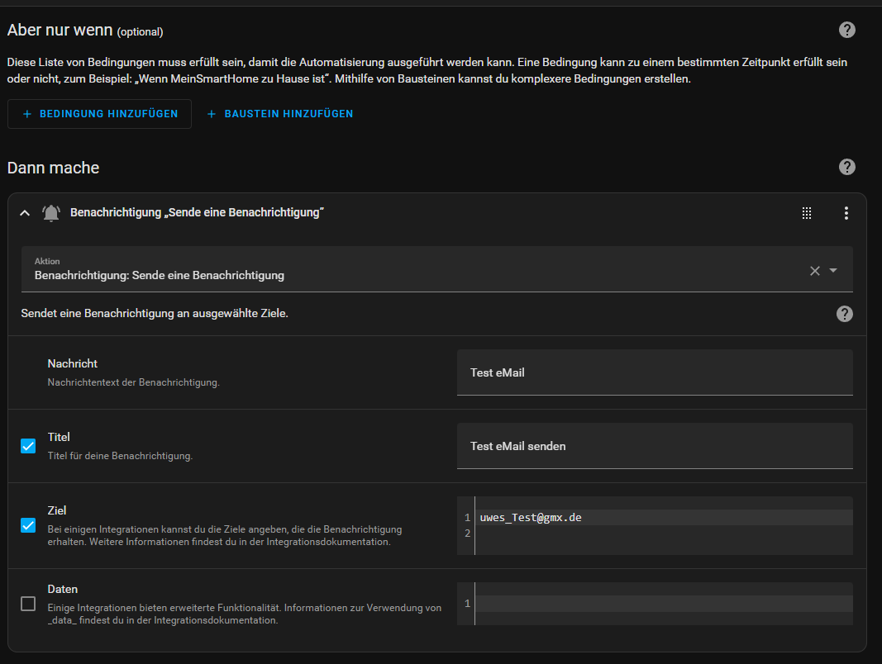This screenshot has height=664, width=882.
Task: Click the Aktion combo box field text
Action: point(159,275)
